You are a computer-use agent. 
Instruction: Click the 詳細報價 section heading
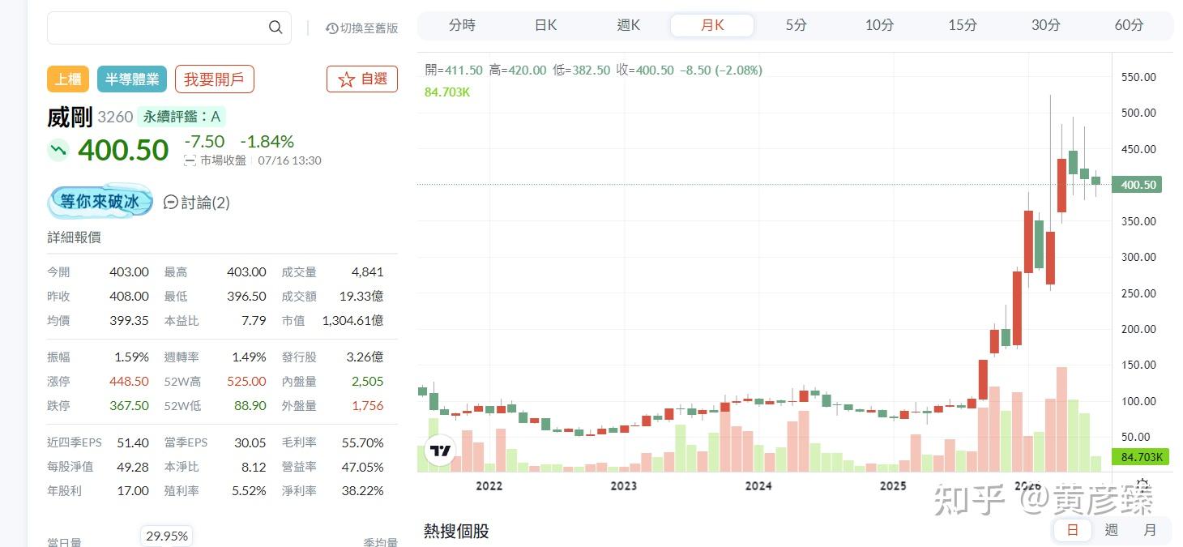pos(74,237)
